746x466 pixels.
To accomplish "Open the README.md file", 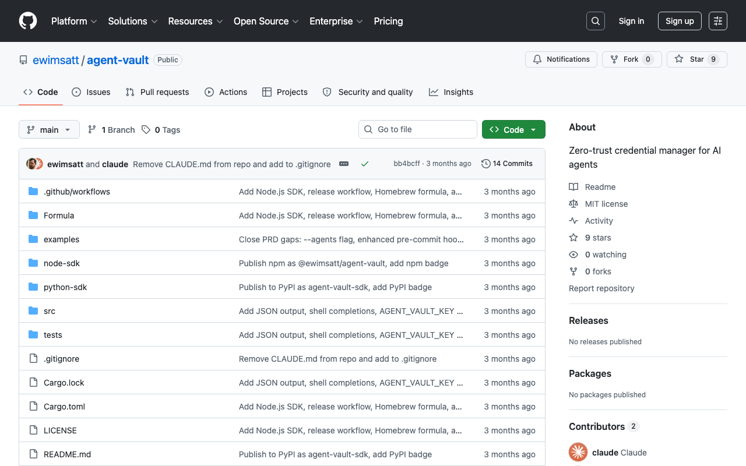I will [67, 454].
